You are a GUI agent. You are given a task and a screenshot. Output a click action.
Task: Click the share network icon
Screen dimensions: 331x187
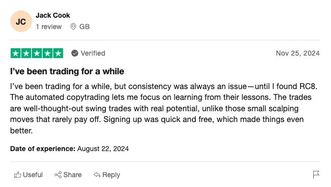click(x=58, y=175)
